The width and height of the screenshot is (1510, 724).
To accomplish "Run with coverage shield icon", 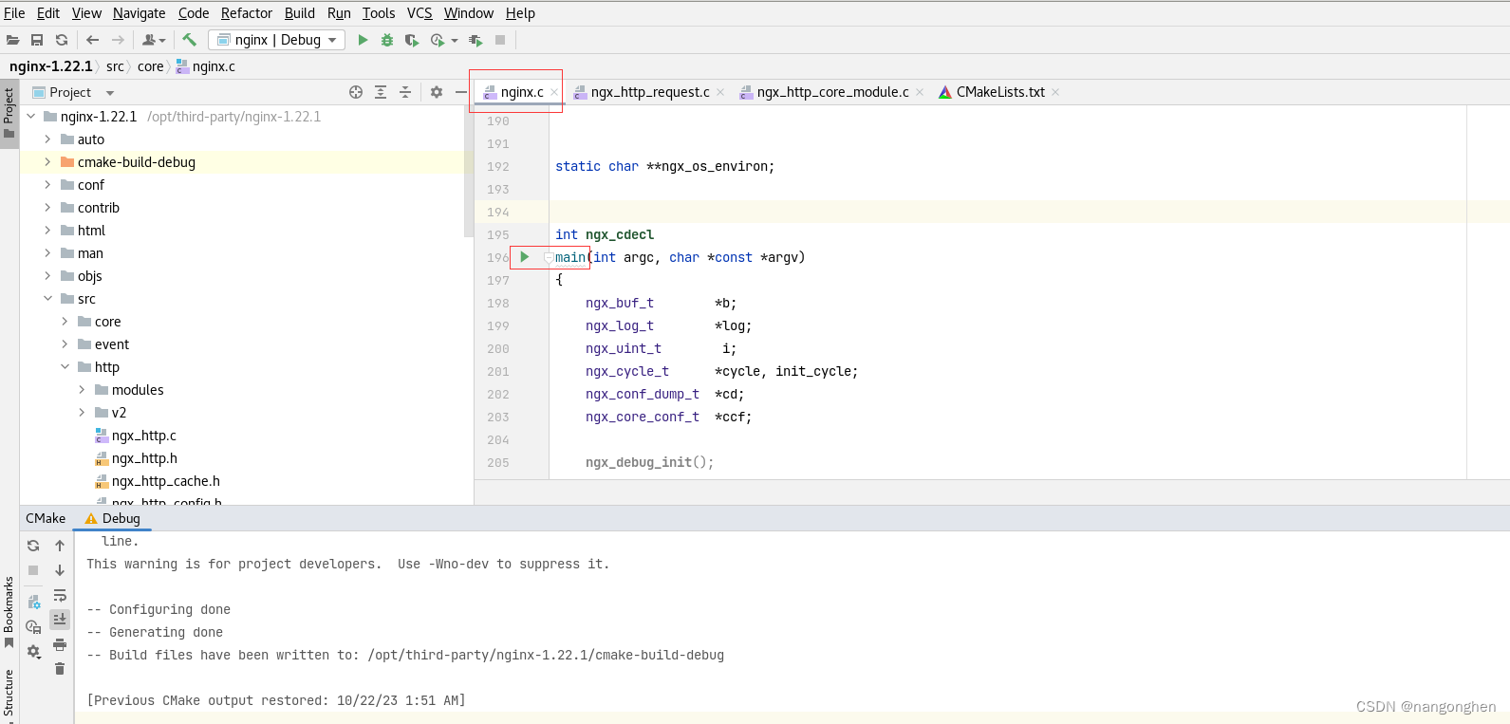I will coord(412,40).
